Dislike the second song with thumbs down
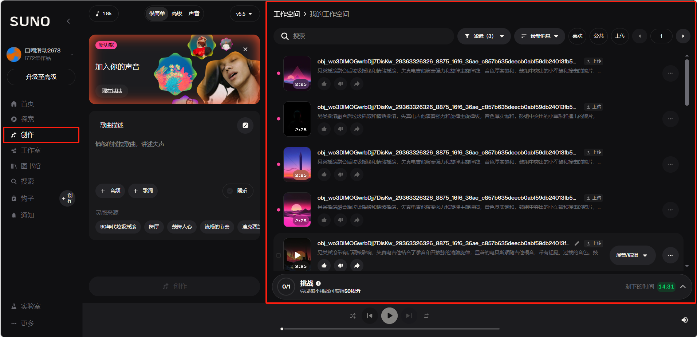 340,129
